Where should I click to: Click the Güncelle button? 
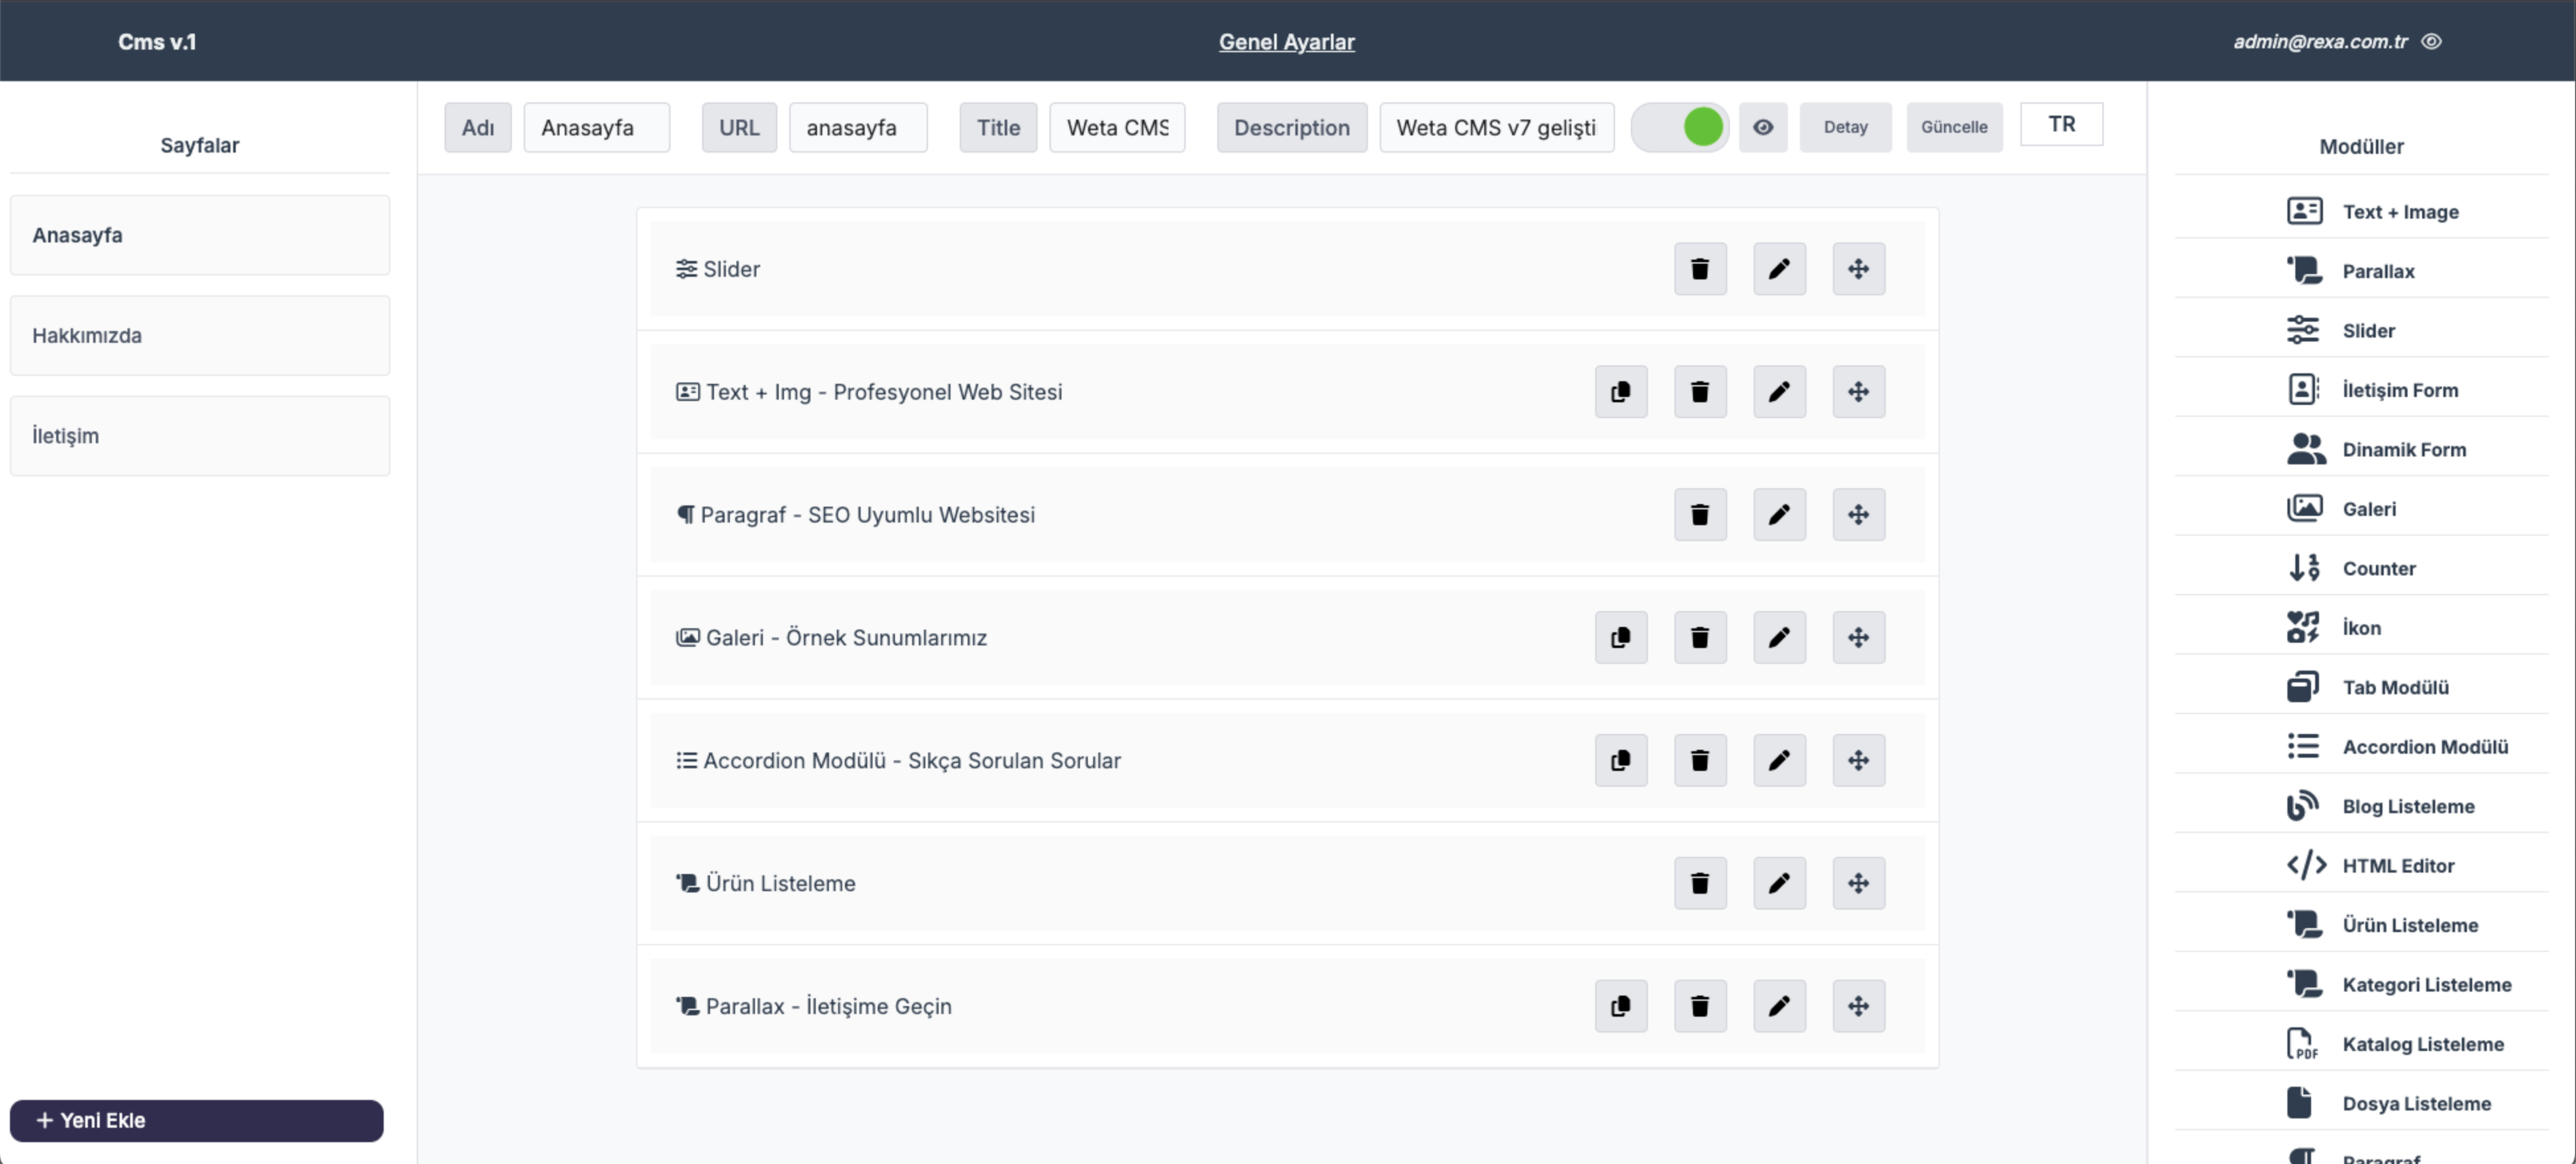pos(1954,127)
